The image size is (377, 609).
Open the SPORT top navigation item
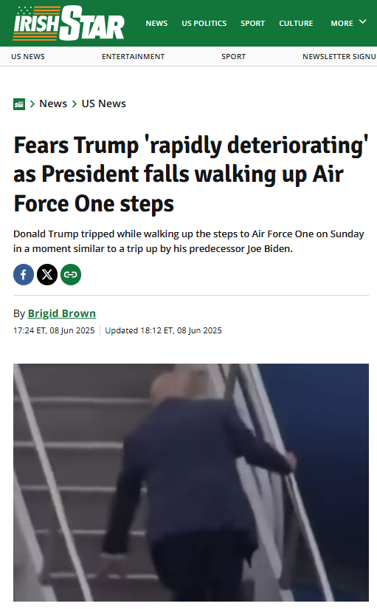coord(252,24)
